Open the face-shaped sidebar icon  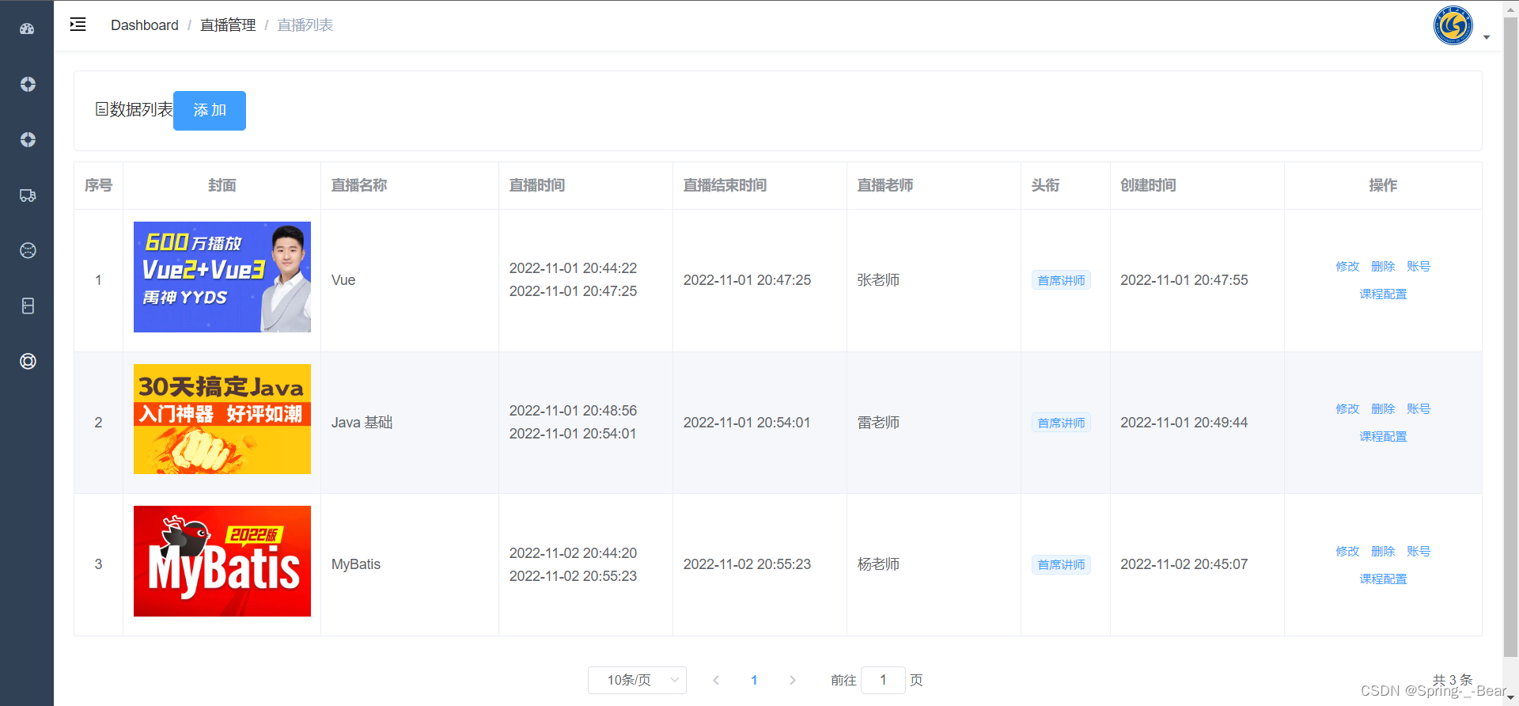[28, 250]
